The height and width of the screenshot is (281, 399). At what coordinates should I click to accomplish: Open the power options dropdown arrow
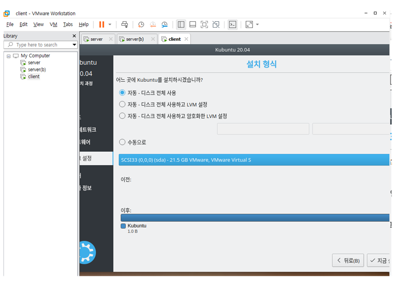(x=110, y=25)
